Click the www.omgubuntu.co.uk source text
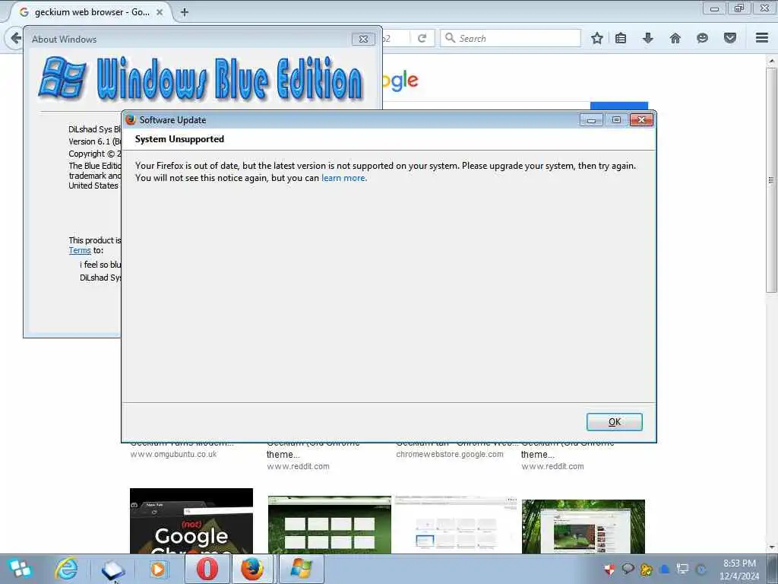Image resolution: width=778 pixels, height=584 pixels. coord(174,455)
